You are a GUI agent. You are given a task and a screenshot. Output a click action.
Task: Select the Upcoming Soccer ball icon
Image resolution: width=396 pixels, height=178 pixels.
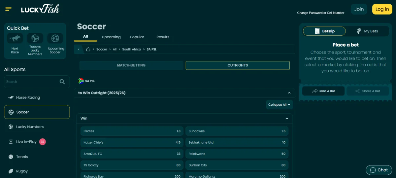tap(55, 38)
